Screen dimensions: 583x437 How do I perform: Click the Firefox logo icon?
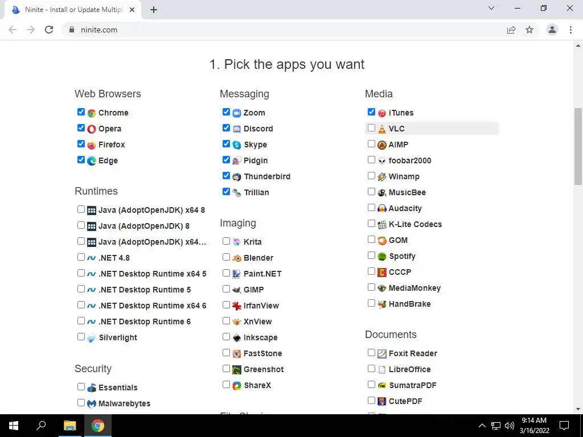pyautogui.click(x=92, y=145)
